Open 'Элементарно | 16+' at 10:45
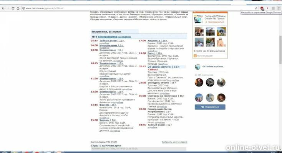This screenshot has height=153, width=282. [111, 63]
